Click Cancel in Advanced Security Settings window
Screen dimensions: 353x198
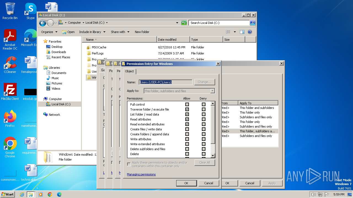click(x=250, y=183)
